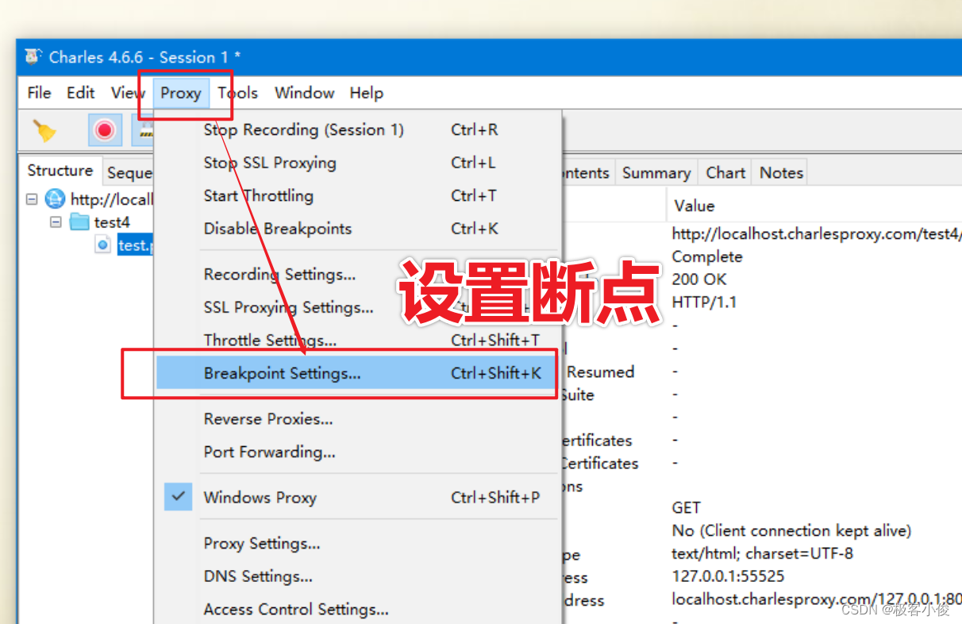
Task: Open the Edit menu
Action: coord(80,93)
